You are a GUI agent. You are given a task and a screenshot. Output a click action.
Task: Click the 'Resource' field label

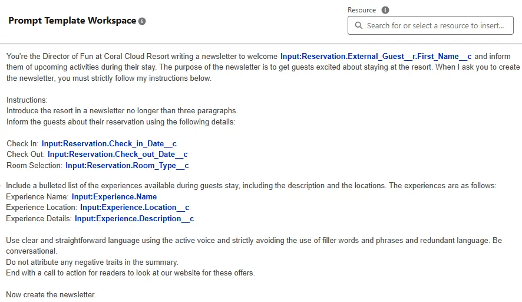[x=362, y=10]
